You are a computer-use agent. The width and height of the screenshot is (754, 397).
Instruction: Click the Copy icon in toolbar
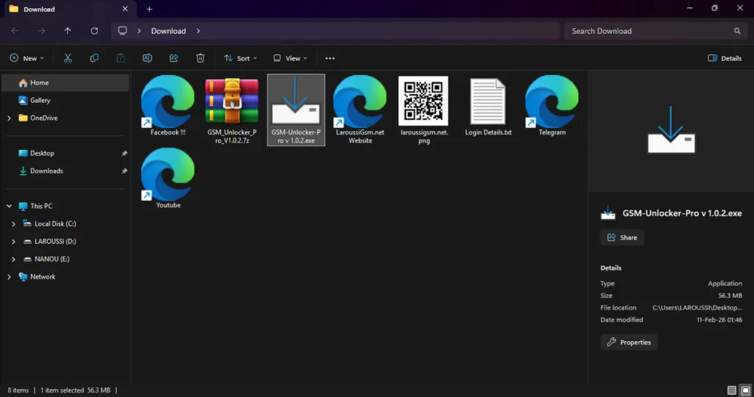(94, 58)
